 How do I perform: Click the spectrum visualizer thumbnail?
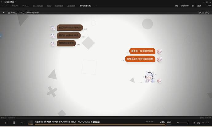tap(30, 122)
